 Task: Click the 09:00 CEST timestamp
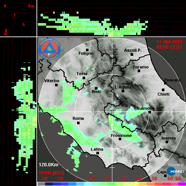coord(169,47)
